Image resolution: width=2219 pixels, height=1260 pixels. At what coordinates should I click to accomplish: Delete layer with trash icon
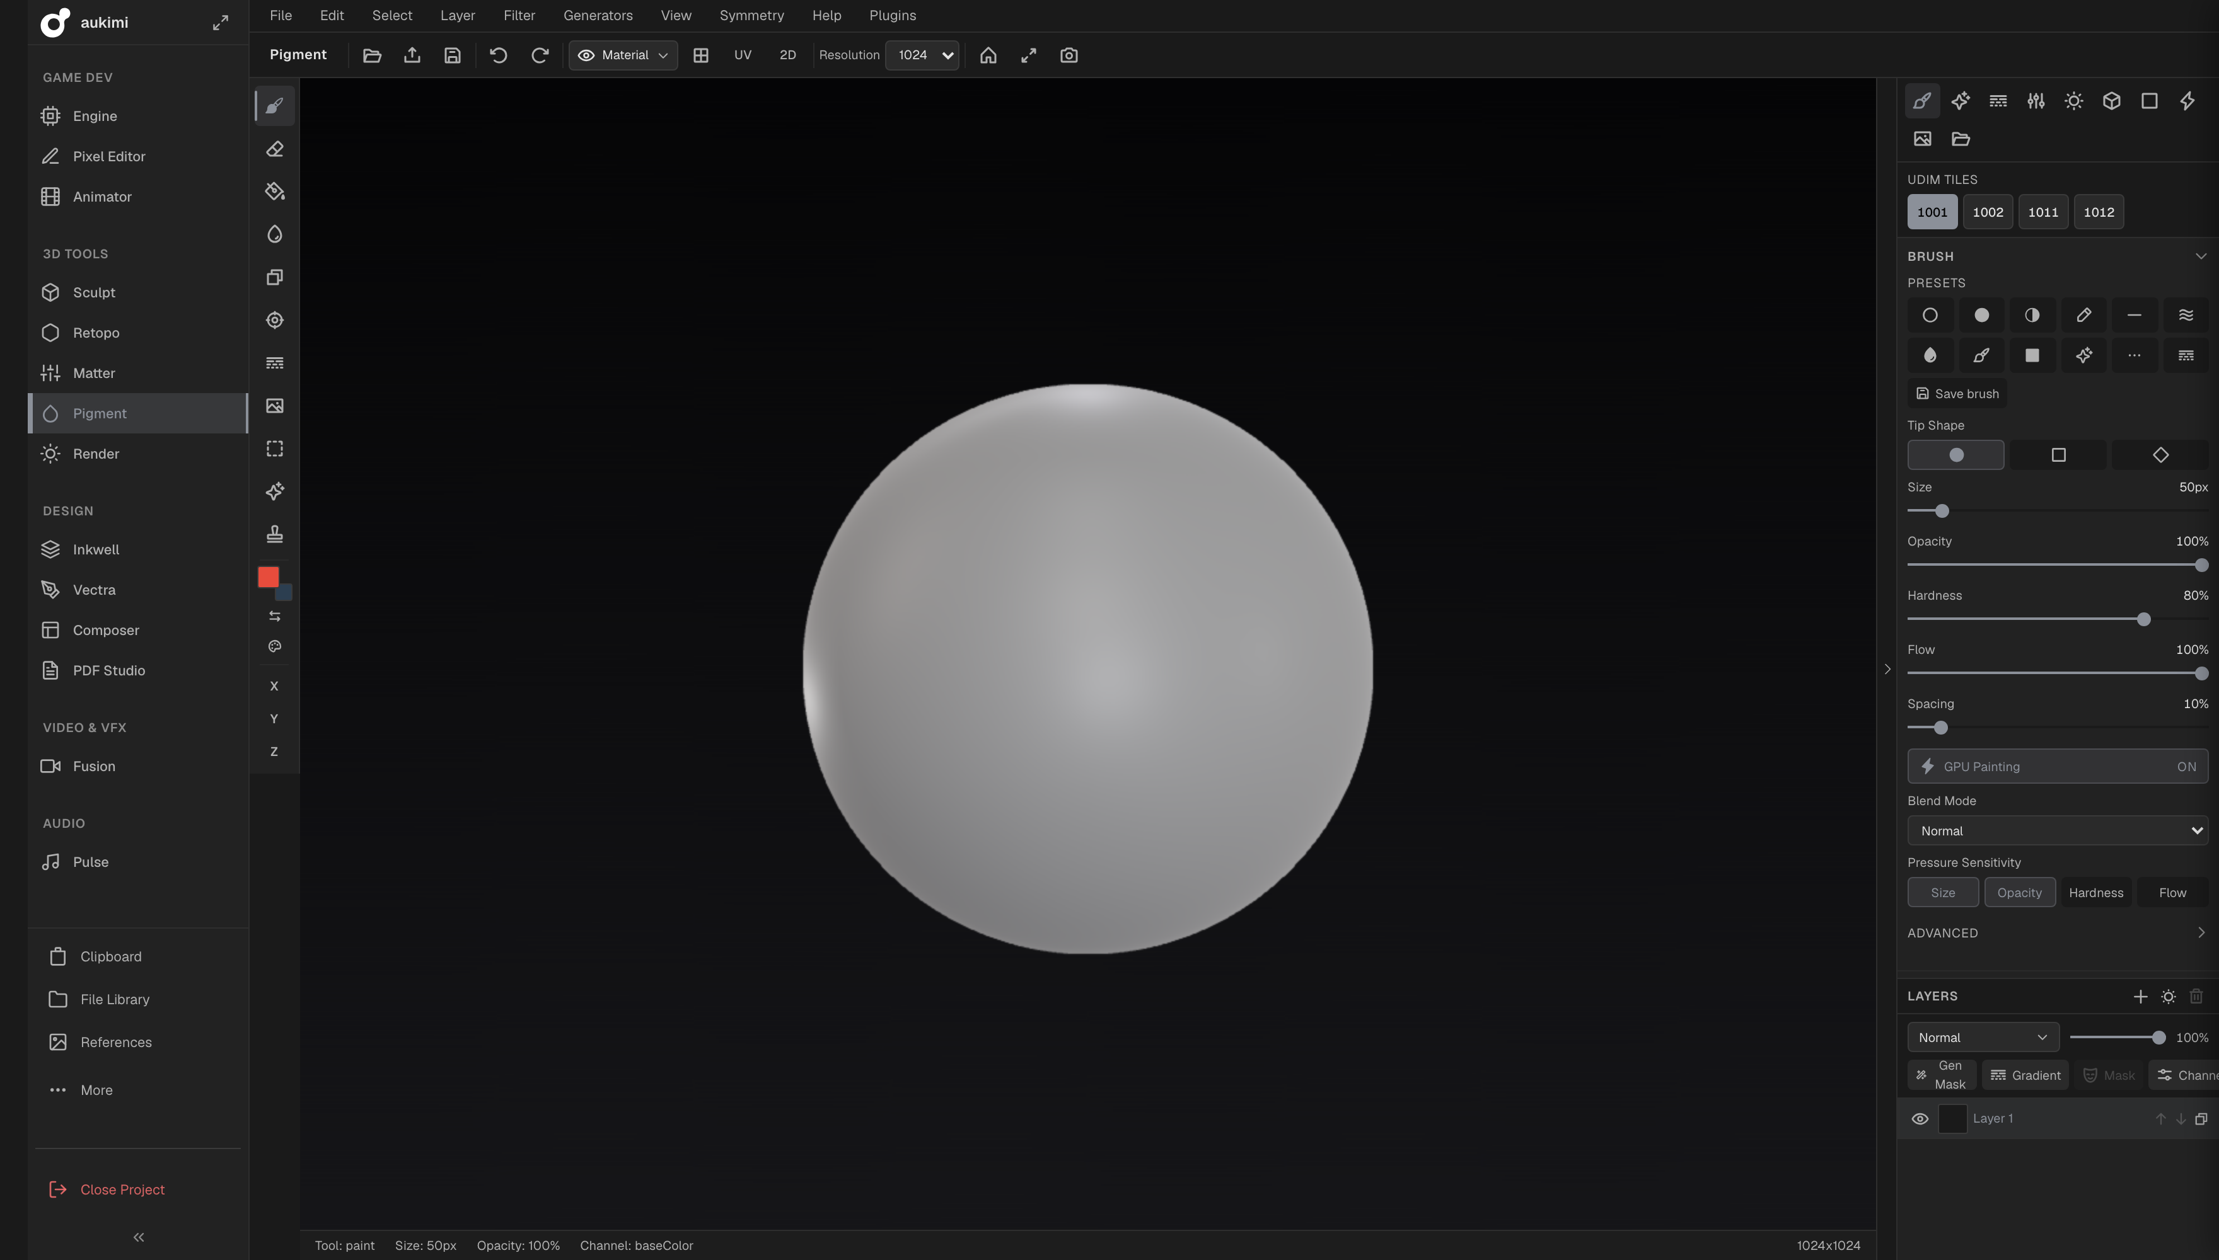[x=2196, y=996]
